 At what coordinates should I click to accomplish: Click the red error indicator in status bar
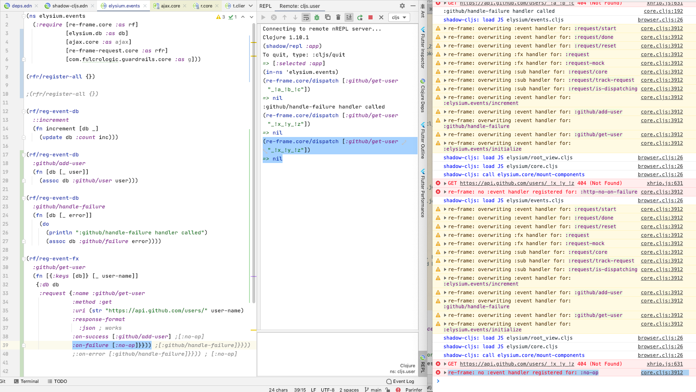click(398, 390)
